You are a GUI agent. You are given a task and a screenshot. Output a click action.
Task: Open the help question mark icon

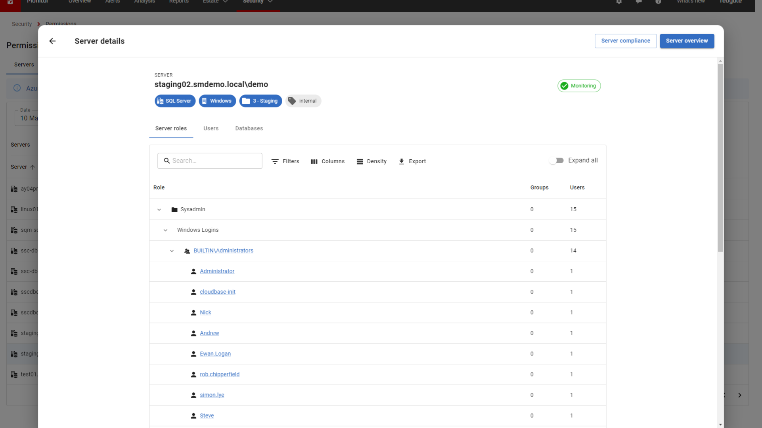coord(658,2)
